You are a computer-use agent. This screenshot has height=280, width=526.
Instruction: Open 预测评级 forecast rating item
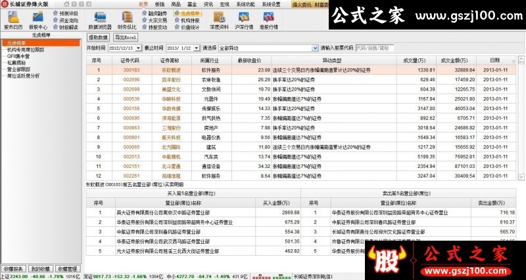[66, 13]
